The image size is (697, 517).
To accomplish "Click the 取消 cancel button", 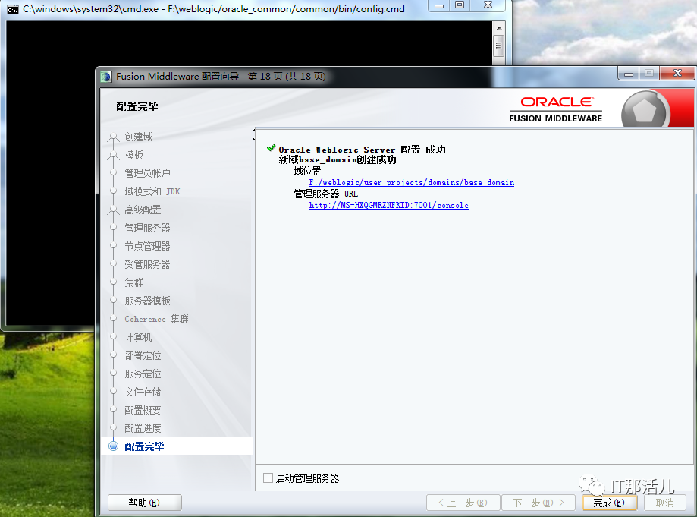I will pos(664,503).
